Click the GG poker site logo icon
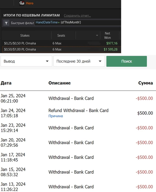This screenshot has width=156, height=192. pyautogui.click(x=22, y=3)
